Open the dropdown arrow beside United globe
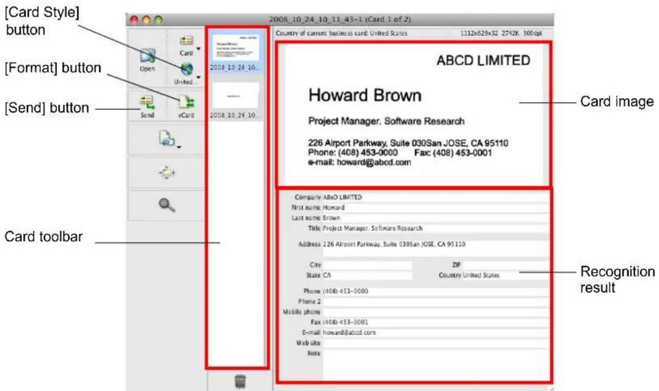 click(x=199, y=77)
